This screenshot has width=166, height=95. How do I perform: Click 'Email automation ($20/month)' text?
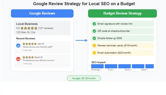coord(114,53)
